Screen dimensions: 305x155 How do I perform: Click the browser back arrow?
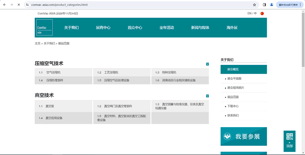pos(4,5)
